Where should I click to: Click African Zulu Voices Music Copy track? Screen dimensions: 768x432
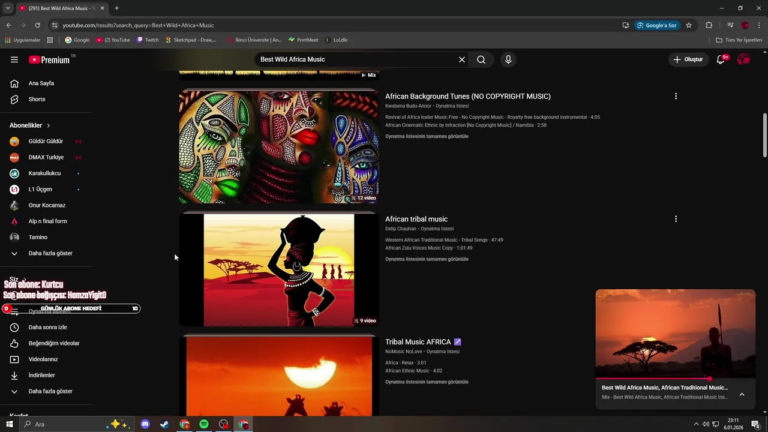coord(428,248)
